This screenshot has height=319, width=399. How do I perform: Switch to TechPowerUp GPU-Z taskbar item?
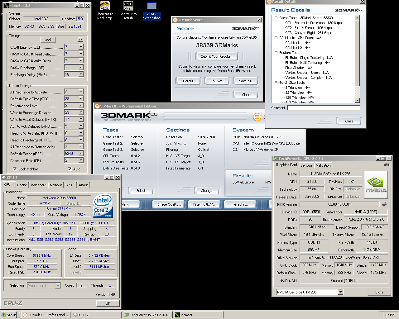[147, 315]
